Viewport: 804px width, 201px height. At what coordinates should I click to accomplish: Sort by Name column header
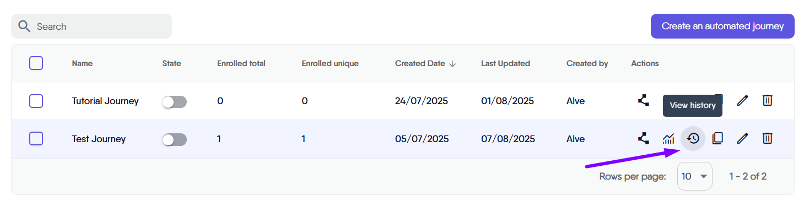(82, 63)
